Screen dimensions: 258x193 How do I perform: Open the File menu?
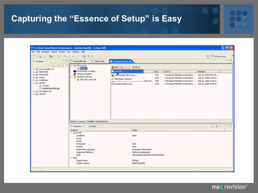pos(33,52)
